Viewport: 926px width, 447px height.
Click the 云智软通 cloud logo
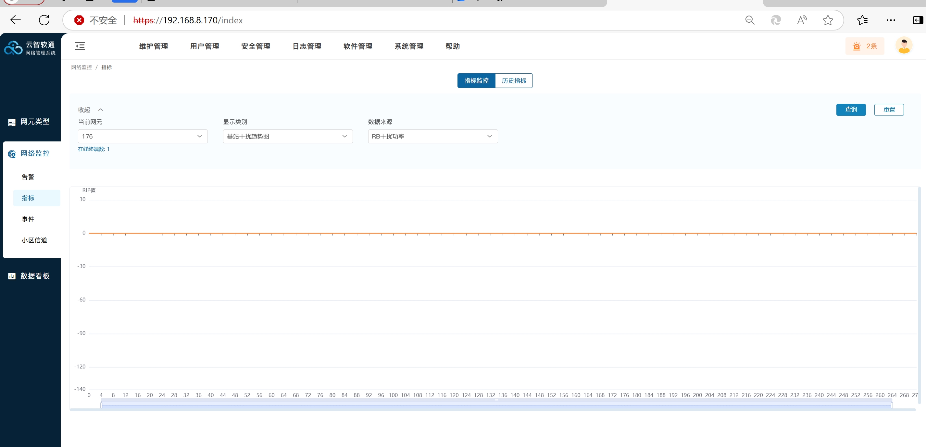(13, 47)
